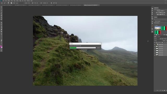Open the library selection dropdown
The image size is (167, 94).
point(161,21)
